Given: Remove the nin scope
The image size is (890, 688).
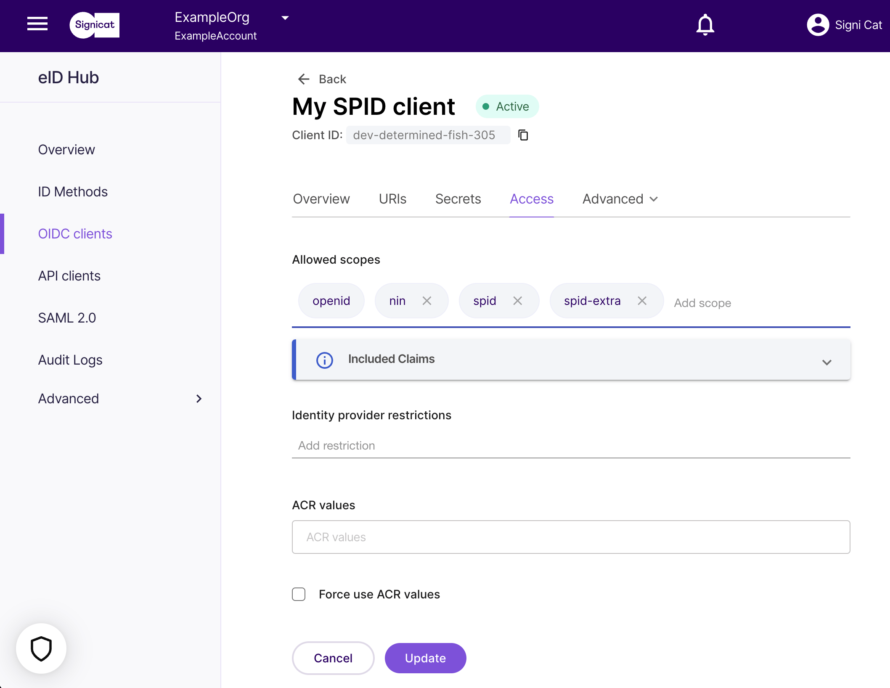Looking at the screenshot, I should pyautogui.click(x=427, y=301).
